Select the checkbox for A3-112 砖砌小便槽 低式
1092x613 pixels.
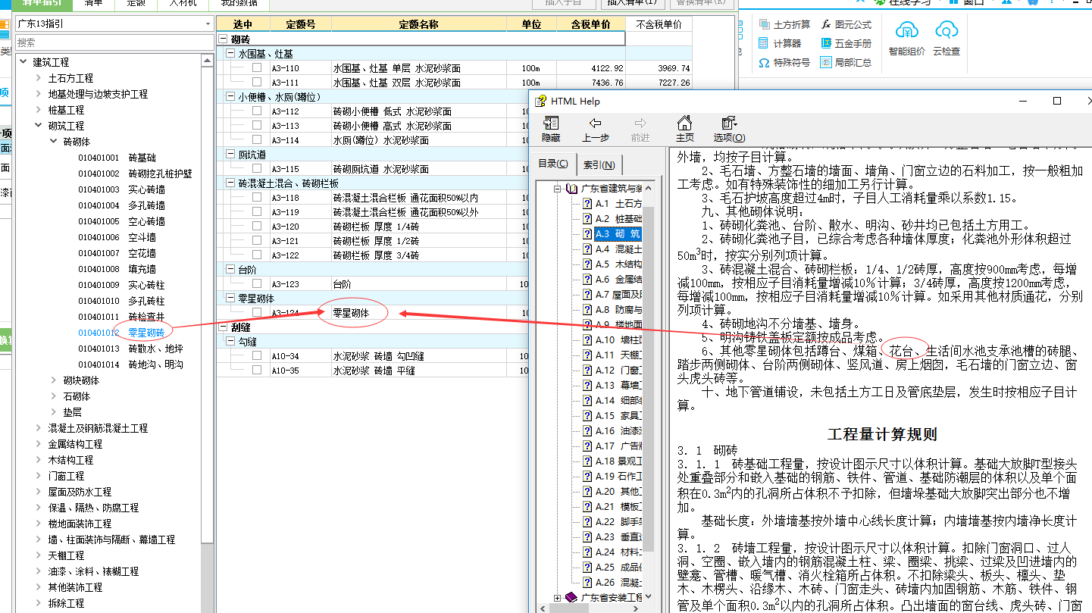tap(257, 111)
